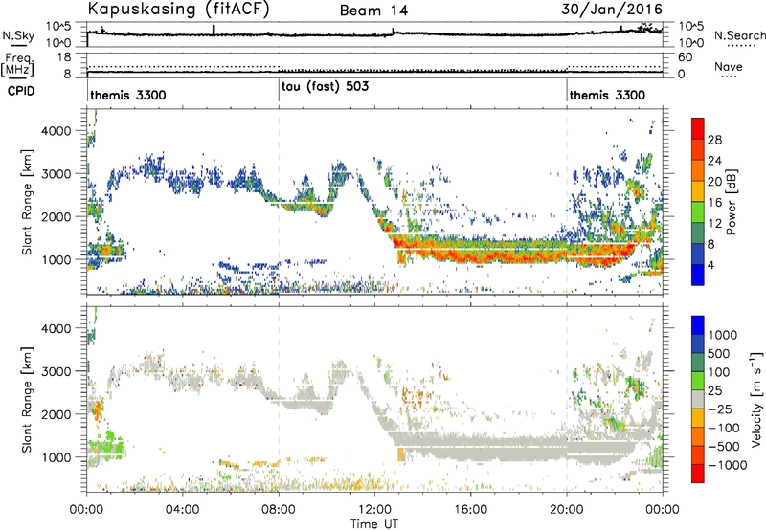Click the 'Beam 14' label
766x530 pixels.
(373, 11)
